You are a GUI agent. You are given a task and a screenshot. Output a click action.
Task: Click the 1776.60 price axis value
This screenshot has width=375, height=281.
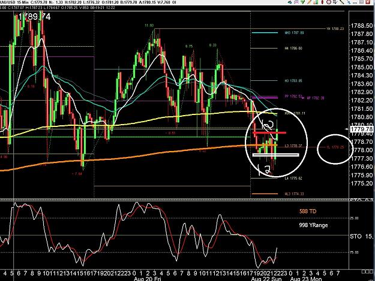[362, 167]
